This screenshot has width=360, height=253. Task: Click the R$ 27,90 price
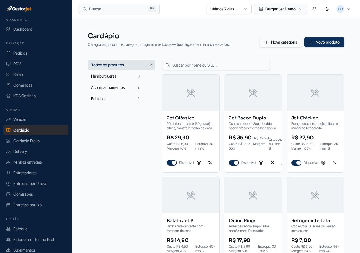(302, 137)
